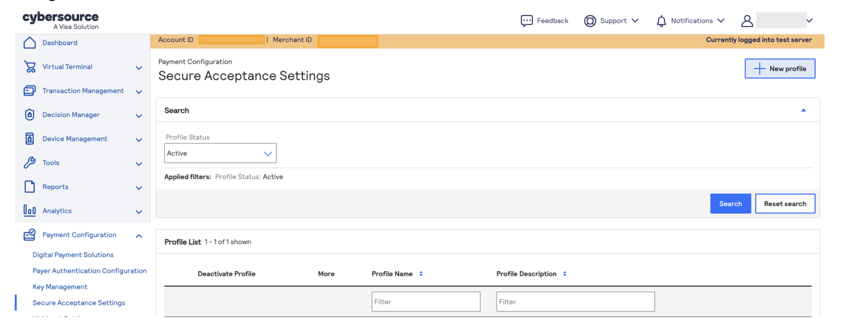
Task: Click the user profile icon
Action: point(747,21)
